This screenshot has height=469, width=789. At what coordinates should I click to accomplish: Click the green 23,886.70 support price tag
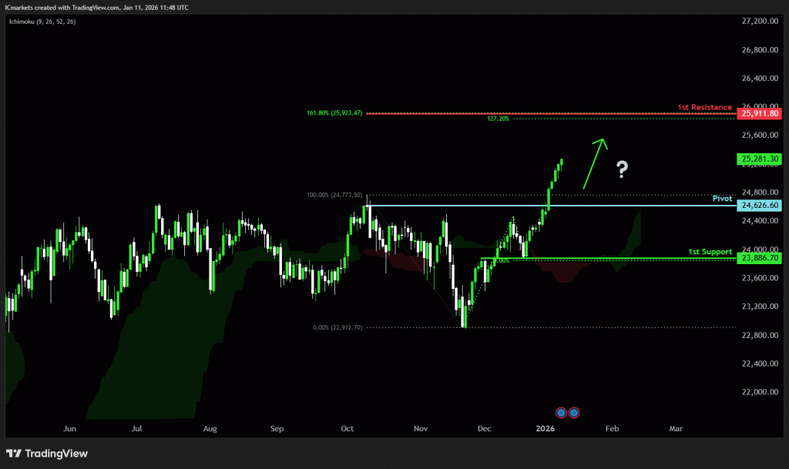(x=760, y=259)
